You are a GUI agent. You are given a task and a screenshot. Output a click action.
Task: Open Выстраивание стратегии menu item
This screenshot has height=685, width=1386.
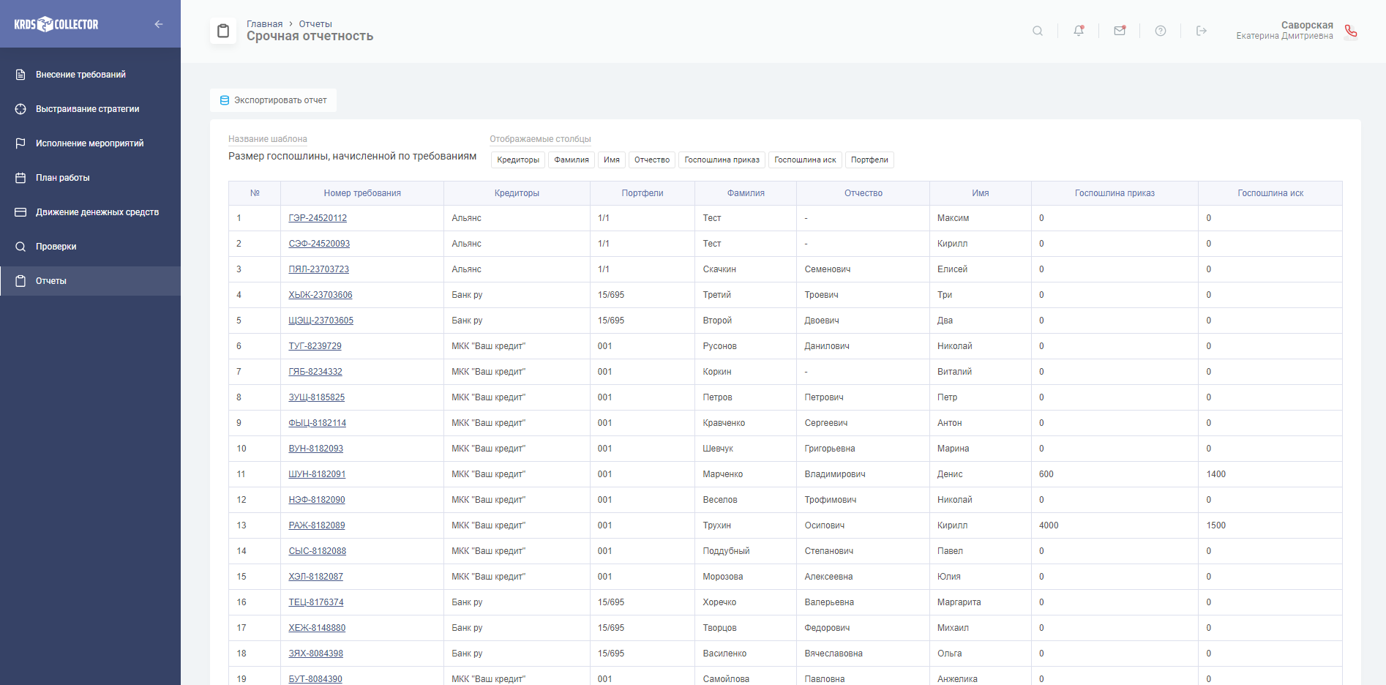pos(90,109)
